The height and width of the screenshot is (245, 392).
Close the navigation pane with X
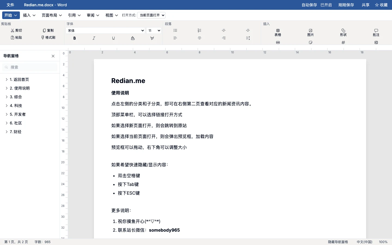point(53,56)
